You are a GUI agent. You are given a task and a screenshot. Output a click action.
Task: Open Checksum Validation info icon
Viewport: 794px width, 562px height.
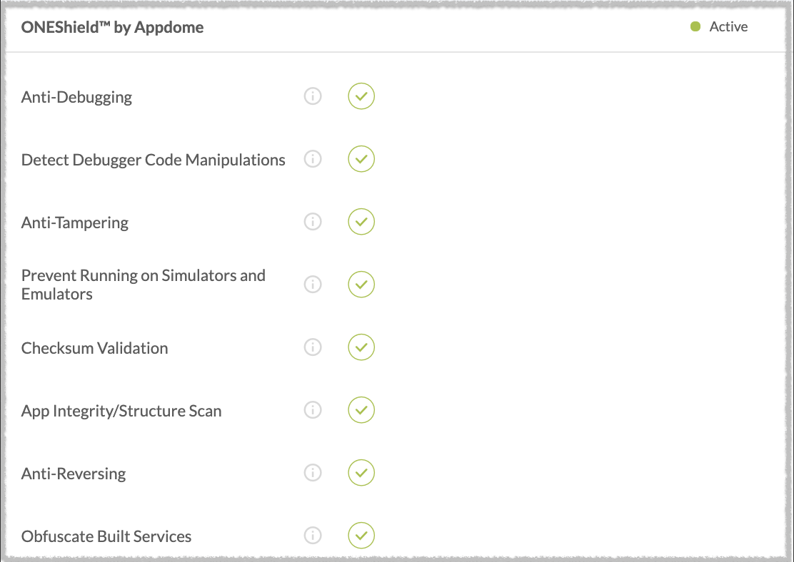pos(313,347)
